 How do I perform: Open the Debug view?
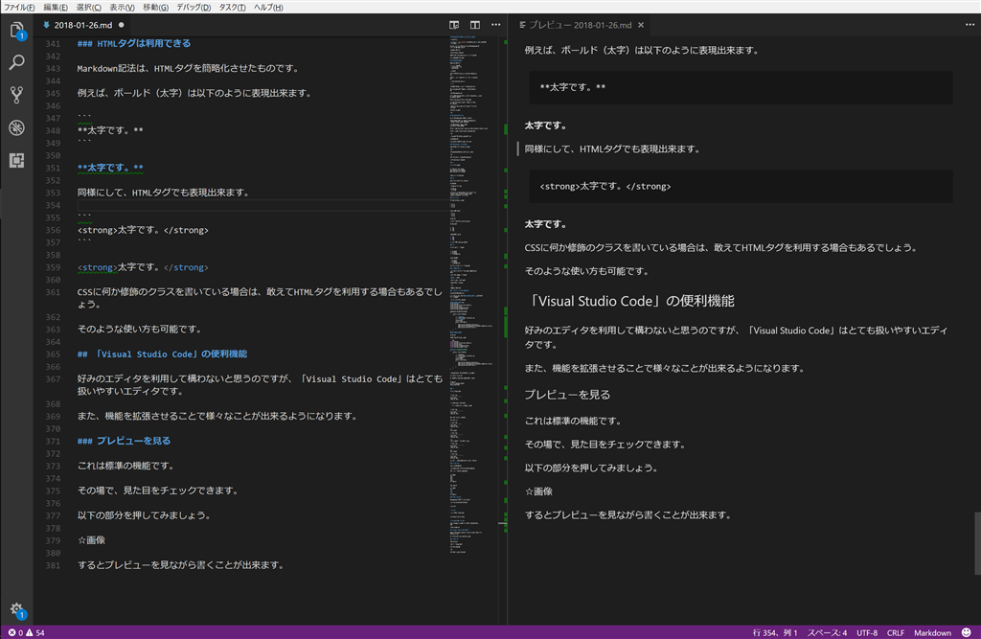coord(15,124)
